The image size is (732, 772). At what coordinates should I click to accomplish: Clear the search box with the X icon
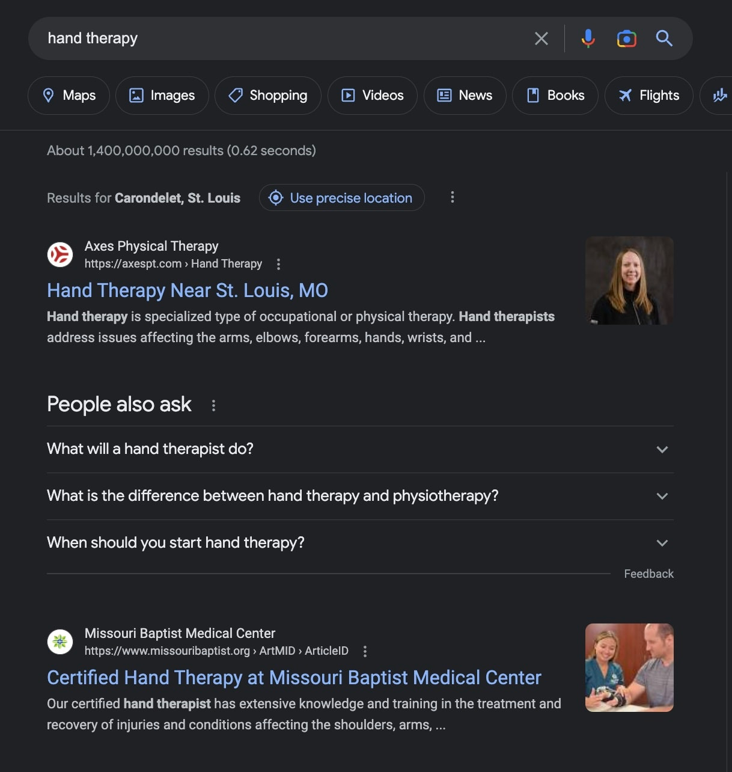(x=541, y=38)
